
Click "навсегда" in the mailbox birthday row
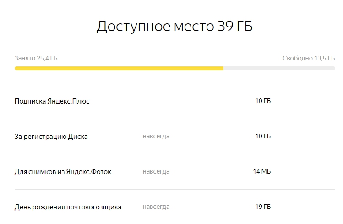pyautogui.click(x=156, y=207)
